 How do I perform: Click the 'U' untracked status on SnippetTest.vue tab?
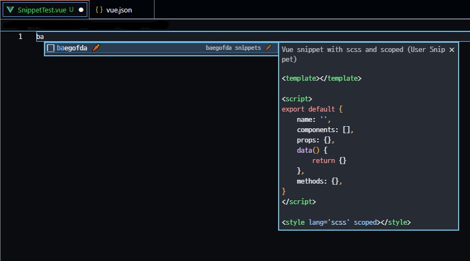coord(72,10)
